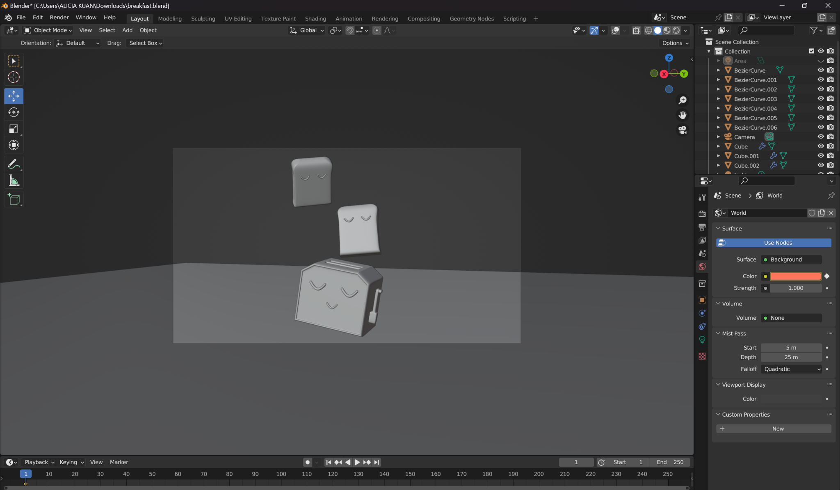Switch to wireframe viewport shading
The height and width of the screenshot is (490, 840).
coord(648,30)
